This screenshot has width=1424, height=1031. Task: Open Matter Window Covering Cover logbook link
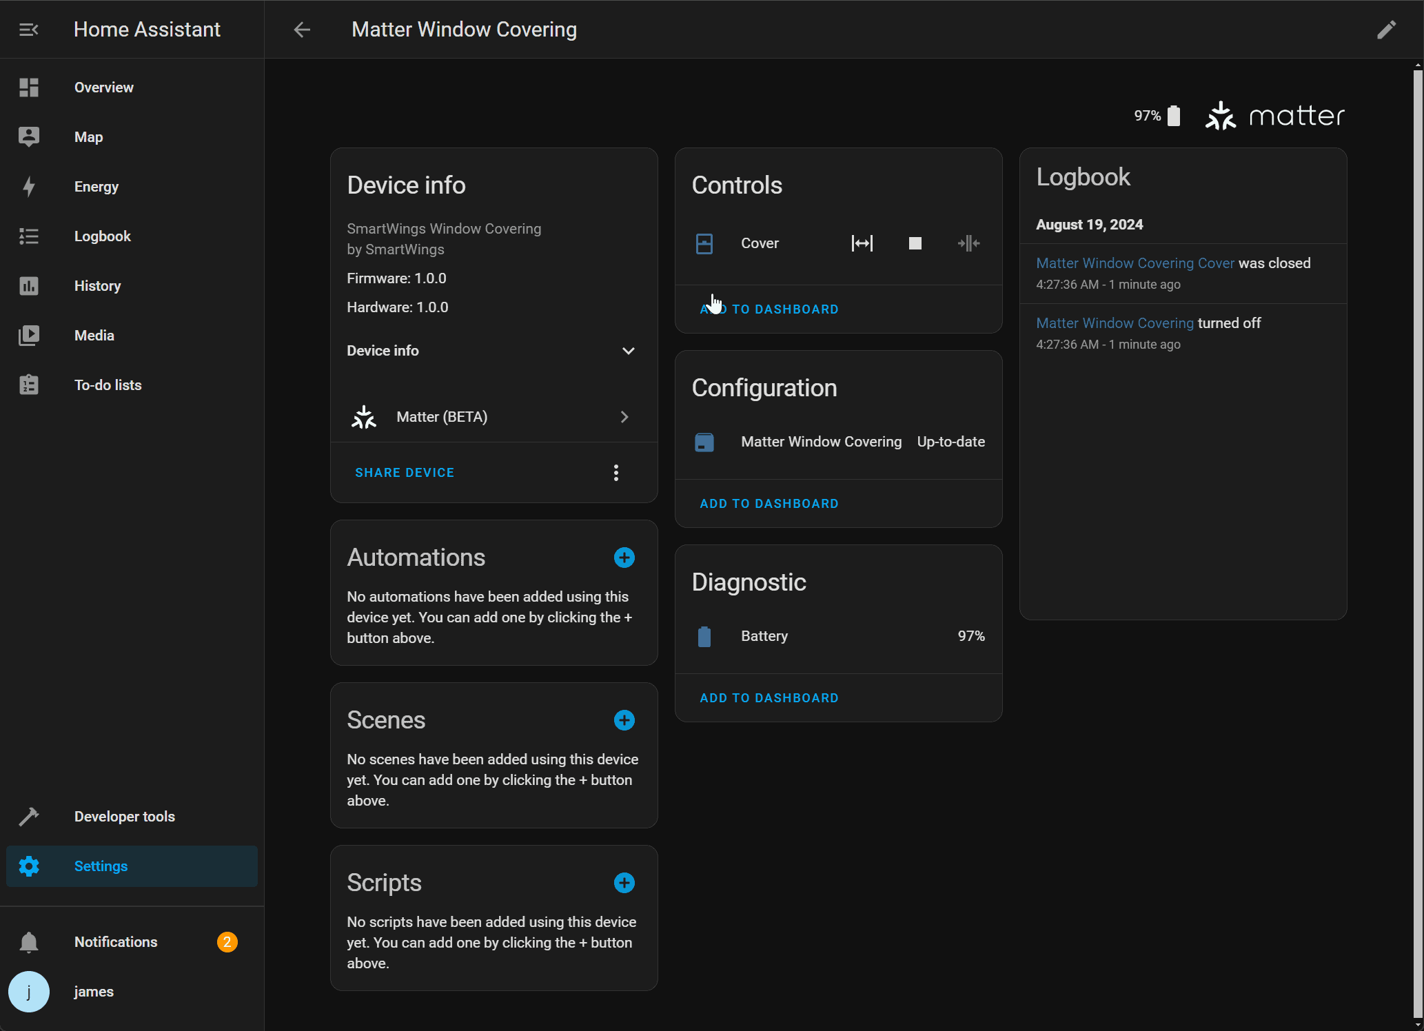coord(1135,263)
